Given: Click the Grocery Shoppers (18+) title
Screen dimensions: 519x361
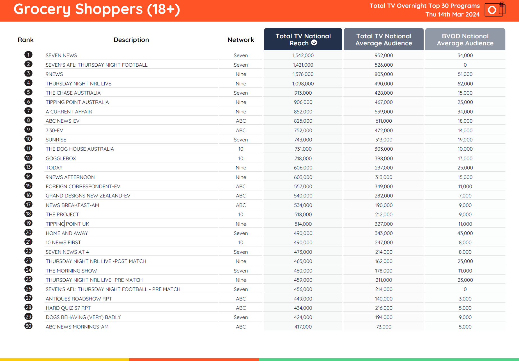Looking at the screenshot, I should 97,9.
